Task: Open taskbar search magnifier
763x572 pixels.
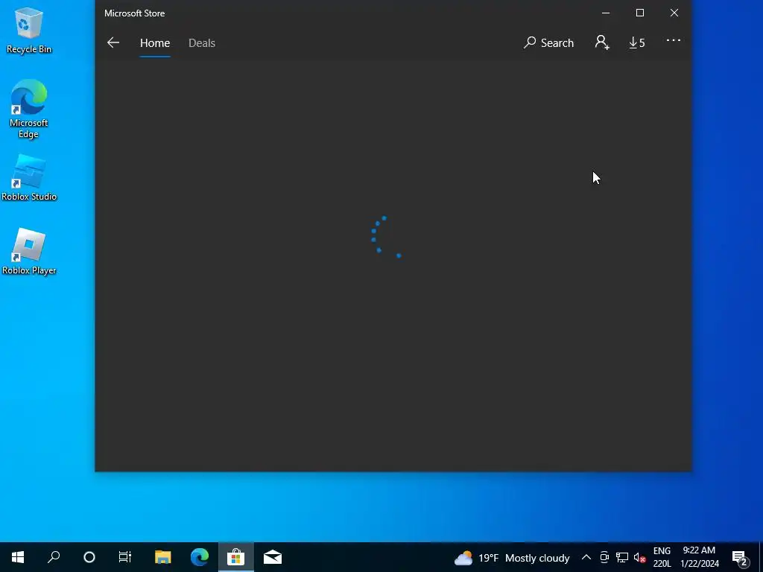Action: pyautogui.click(x=54, y=557)
